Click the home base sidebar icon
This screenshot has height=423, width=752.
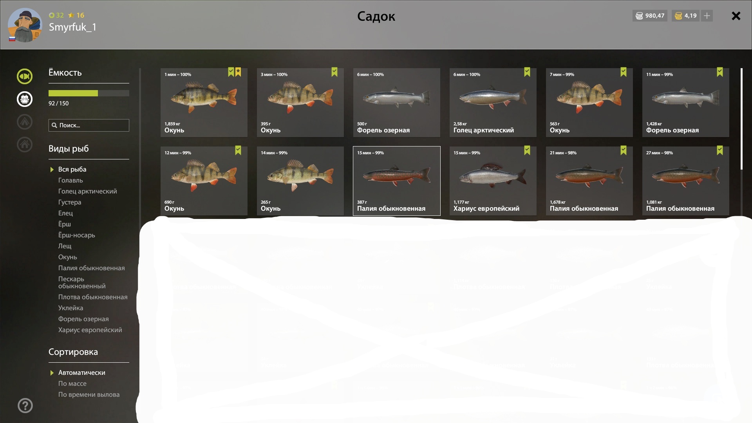(x=25, y=144)
